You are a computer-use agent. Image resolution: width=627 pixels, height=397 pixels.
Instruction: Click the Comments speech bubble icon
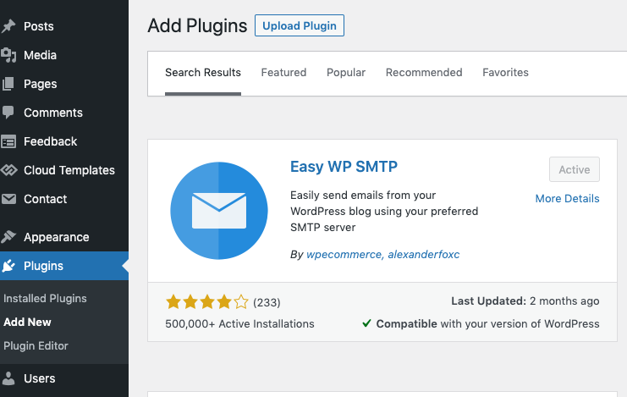pyautogui.click(x=8, y=113)
